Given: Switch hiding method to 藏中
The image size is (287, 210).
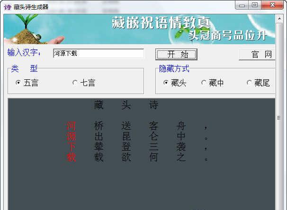Looking at the screenshot, I should (x=204, y=83).
